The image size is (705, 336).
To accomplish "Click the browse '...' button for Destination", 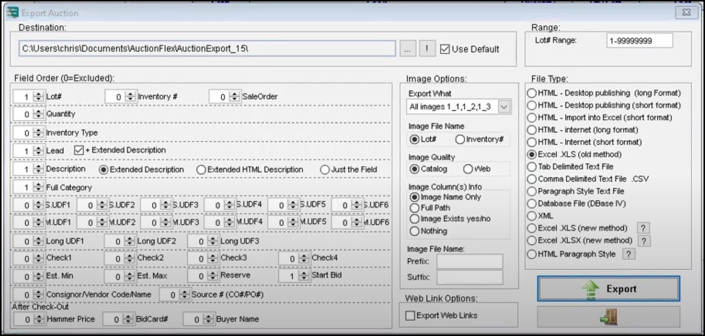I will click(x=408, y=49).
